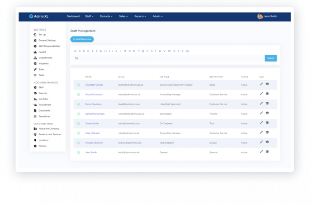
Task: Toggle the green check for David Davidson
Action: coord(79,104)
